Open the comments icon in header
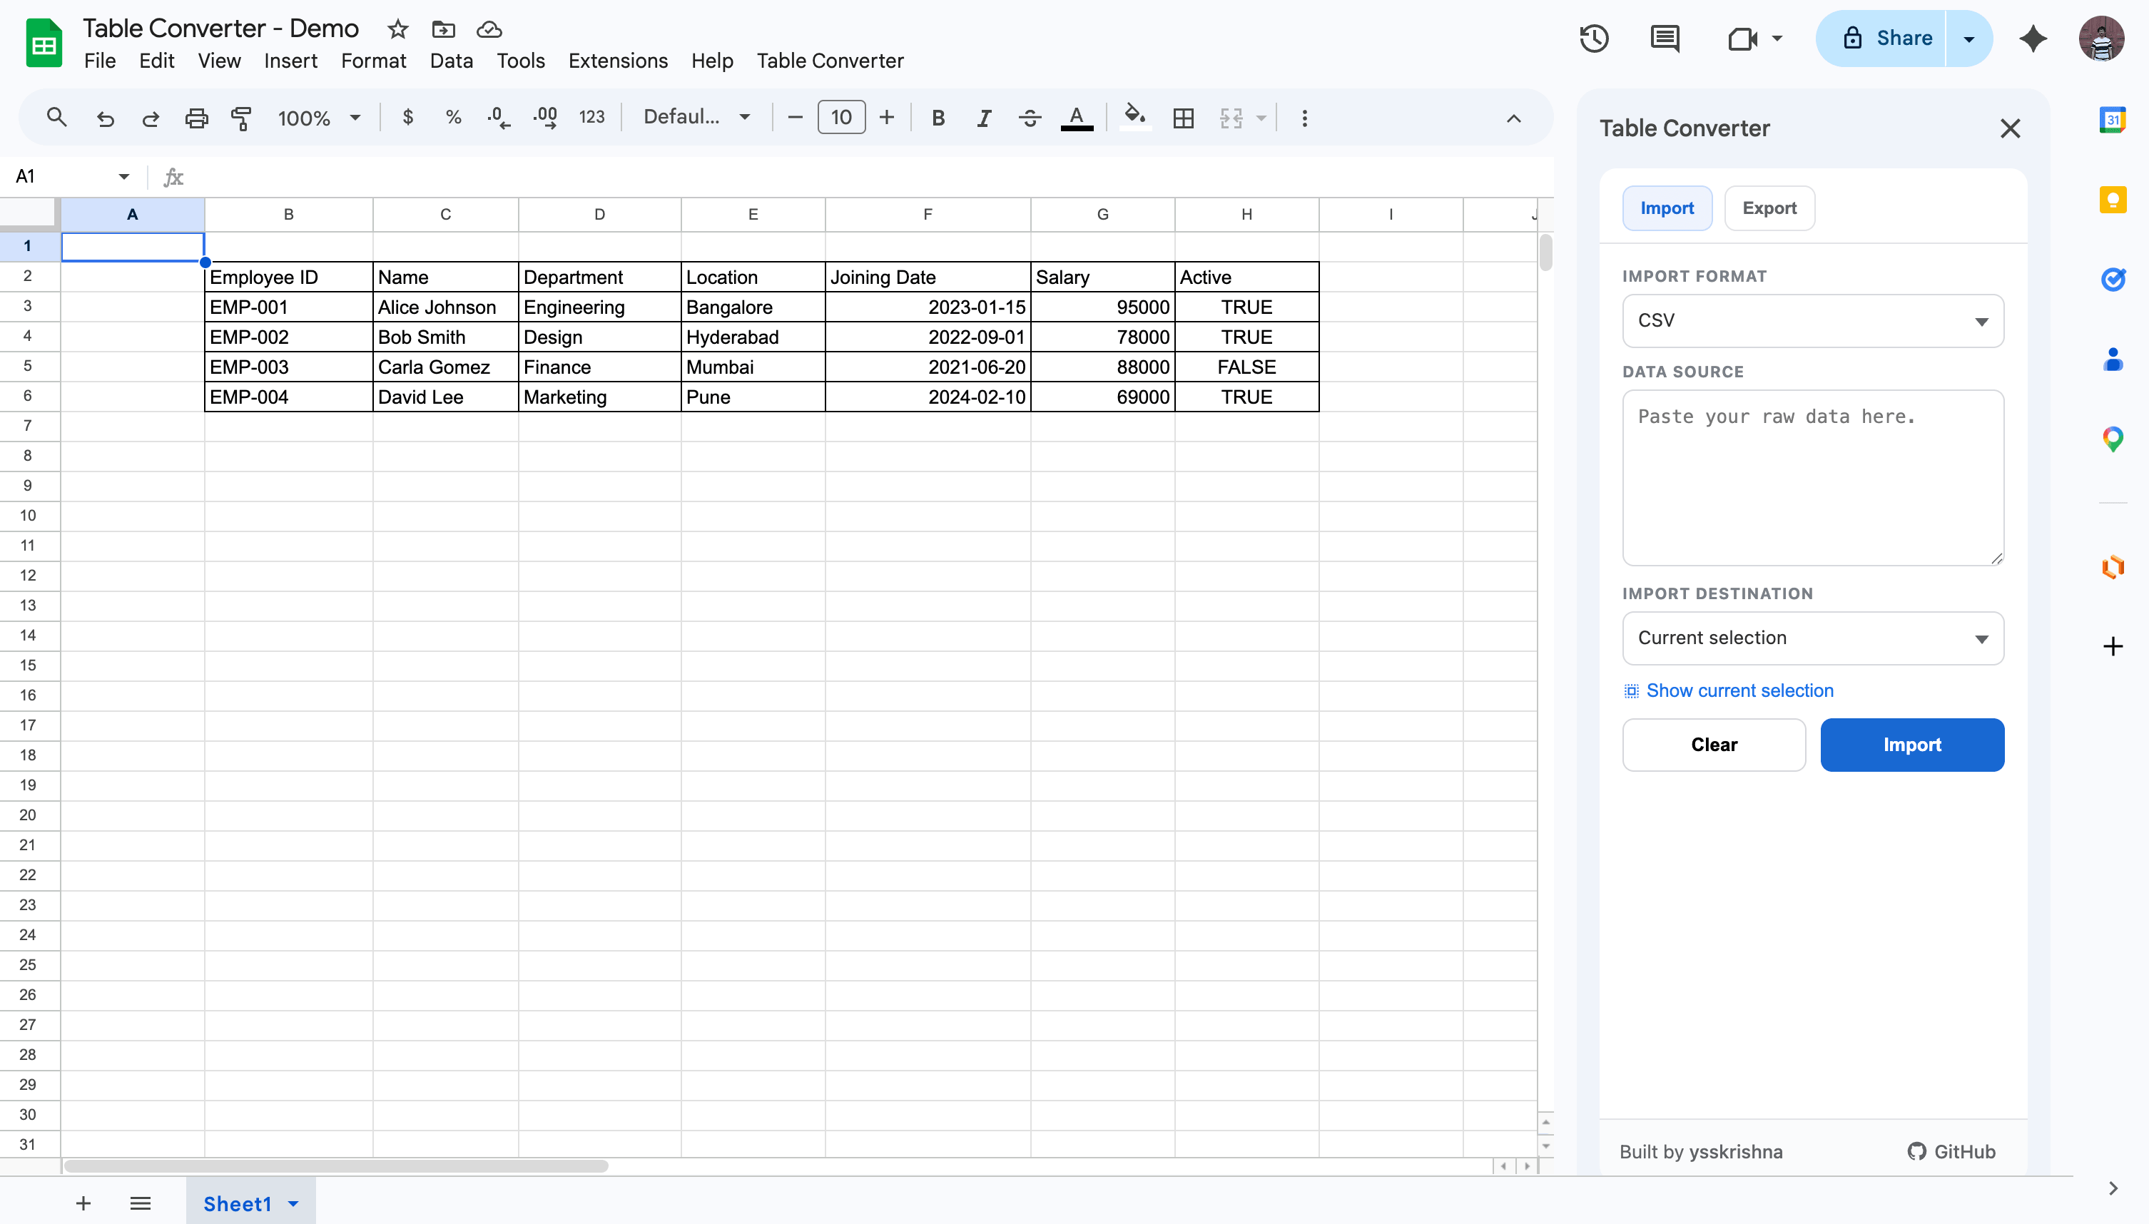Screen dimensions: 2149x1224 tap(1665, 39)
